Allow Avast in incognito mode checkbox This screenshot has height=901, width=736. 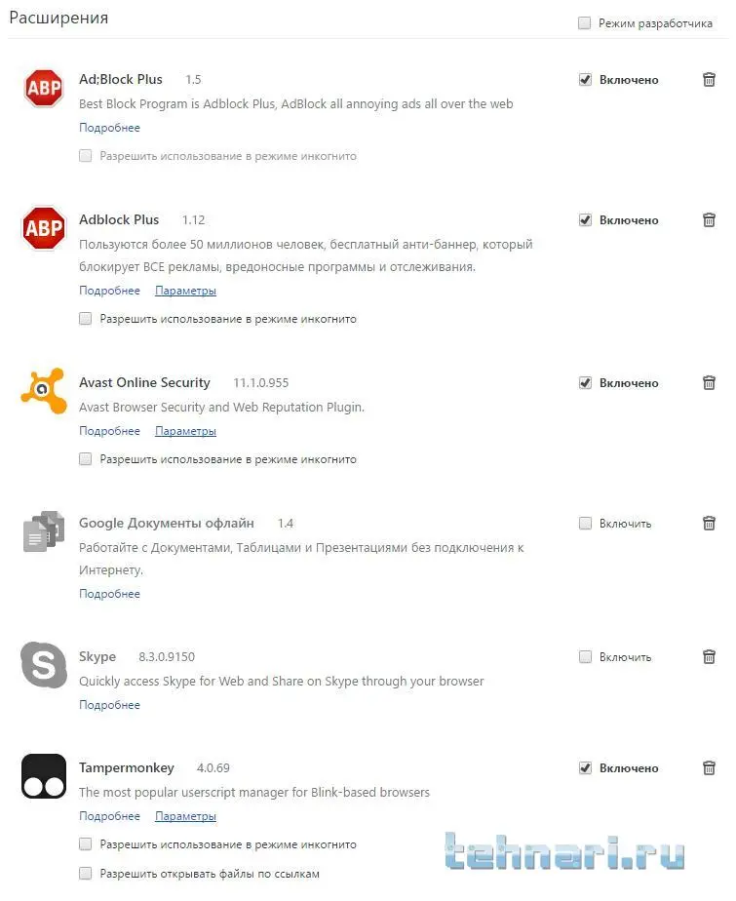(86, 459)
